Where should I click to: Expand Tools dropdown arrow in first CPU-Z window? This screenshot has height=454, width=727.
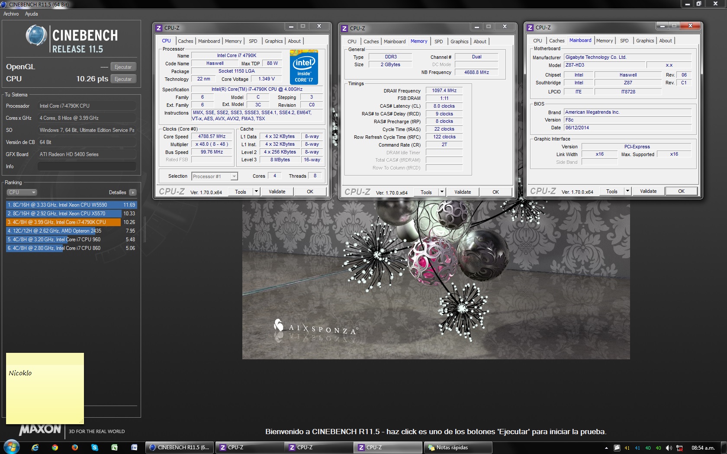(x=256, y=192)
